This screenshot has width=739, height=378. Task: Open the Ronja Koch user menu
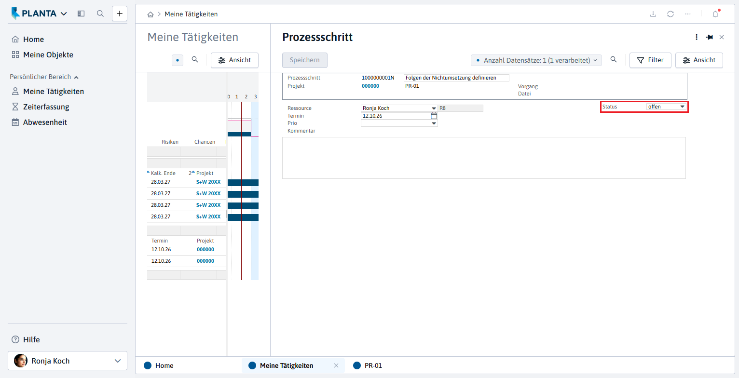pos(68,361)
